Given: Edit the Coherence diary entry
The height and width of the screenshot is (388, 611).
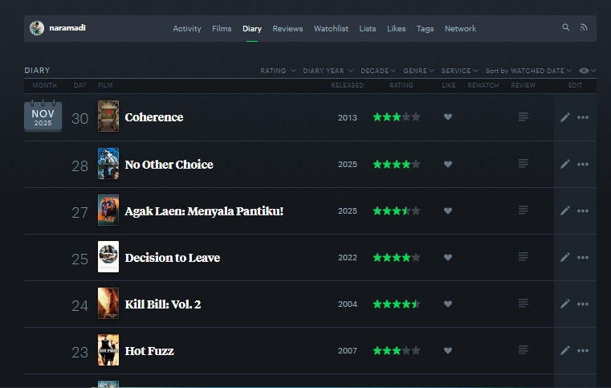Looking at the screenshot, I should click(x=565, y=117).
